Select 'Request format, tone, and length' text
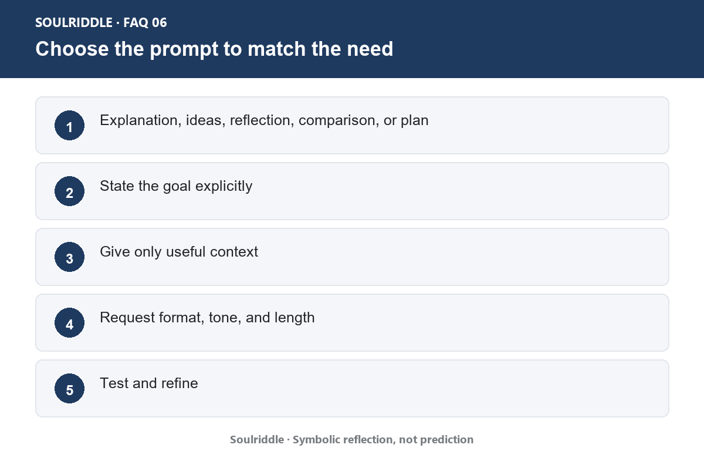Viewport: 704px width, 458px height. (x=207, y=318)
